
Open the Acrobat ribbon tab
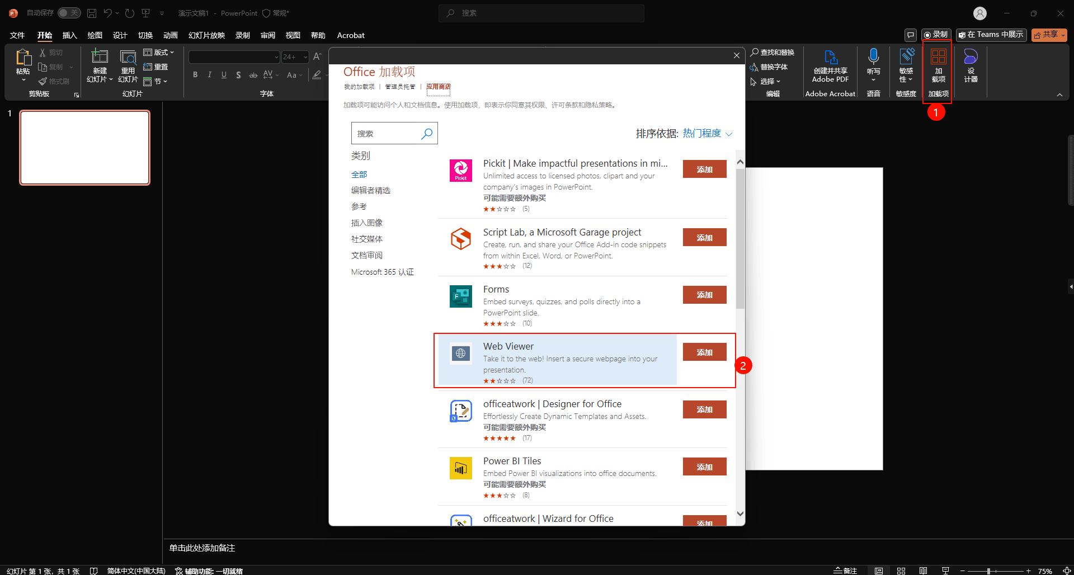351,35
